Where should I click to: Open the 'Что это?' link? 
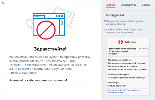143,48
